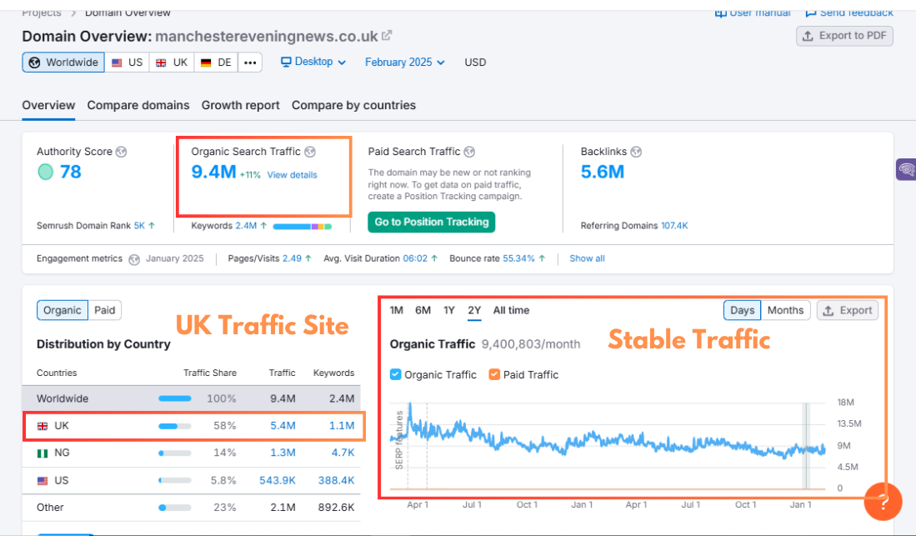Uncheck the Paid Traffic checkbox

tap(494, 375)
